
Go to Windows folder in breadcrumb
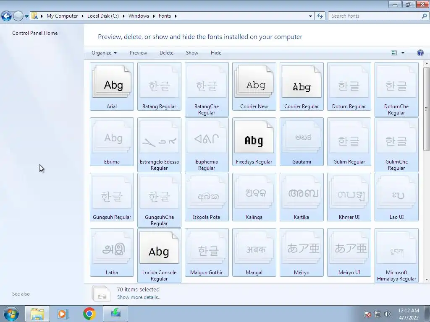coord(139,16)
